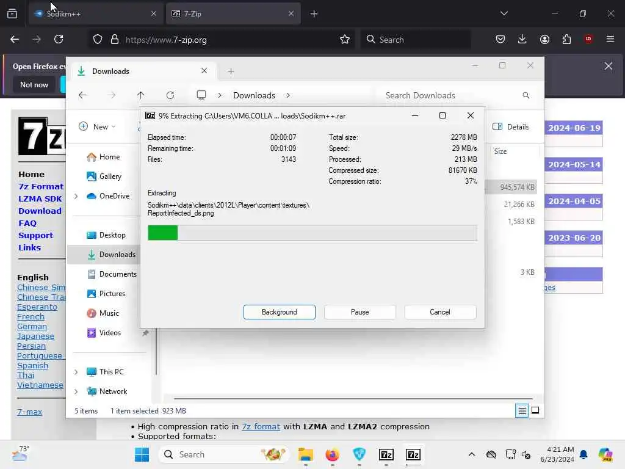Switch Explorer to details list view

(522, 410)
